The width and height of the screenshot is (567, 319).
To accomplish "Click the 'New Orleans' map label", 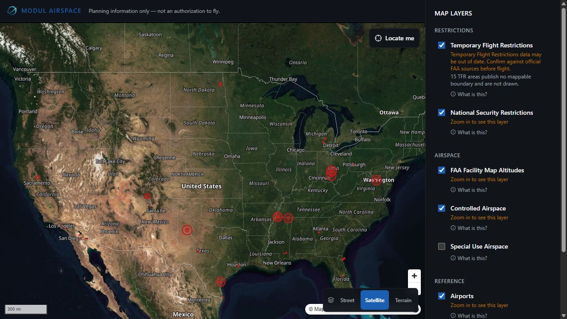I will click(277, 263).
